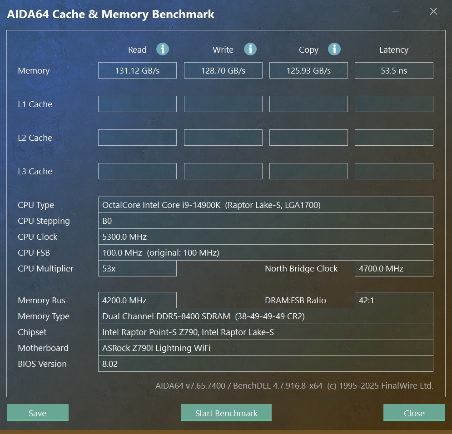Click the Memory row label
452x434 pixels.
point(34,71)
